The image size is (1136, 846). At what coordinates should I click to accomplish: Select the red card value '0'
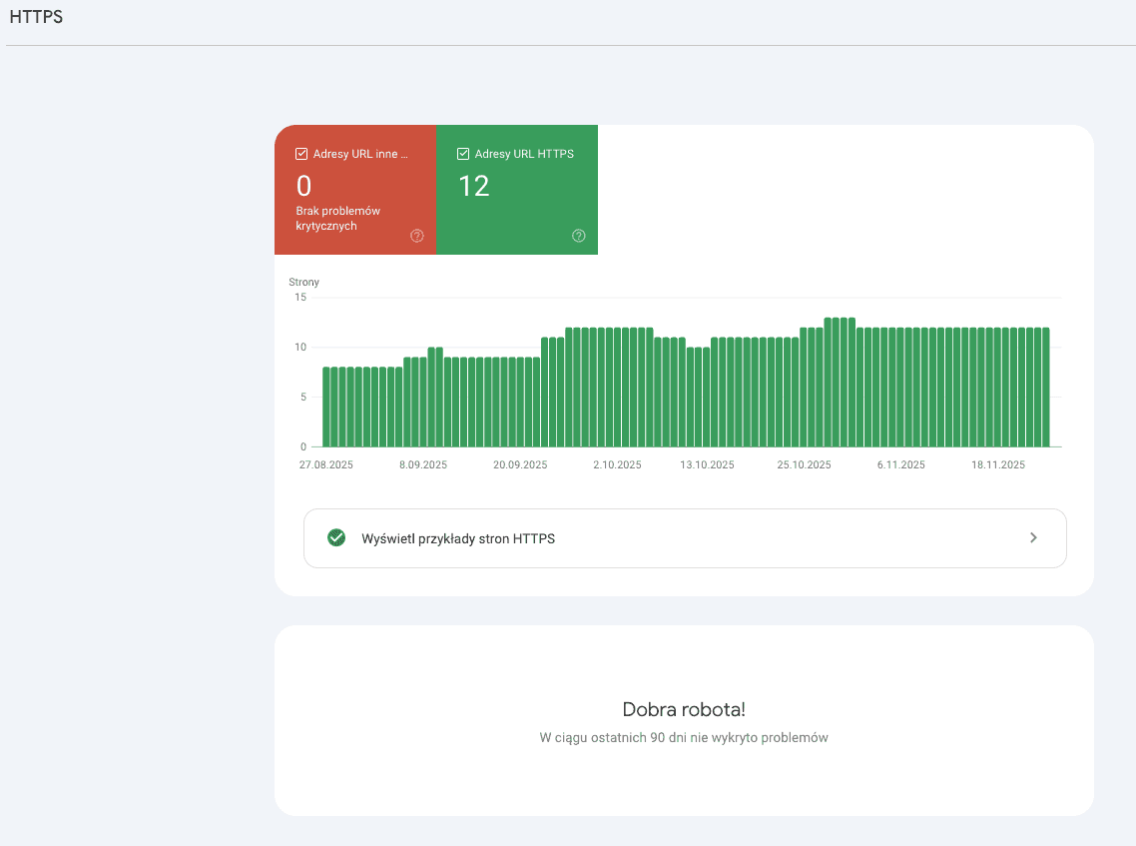click(304, 187)
